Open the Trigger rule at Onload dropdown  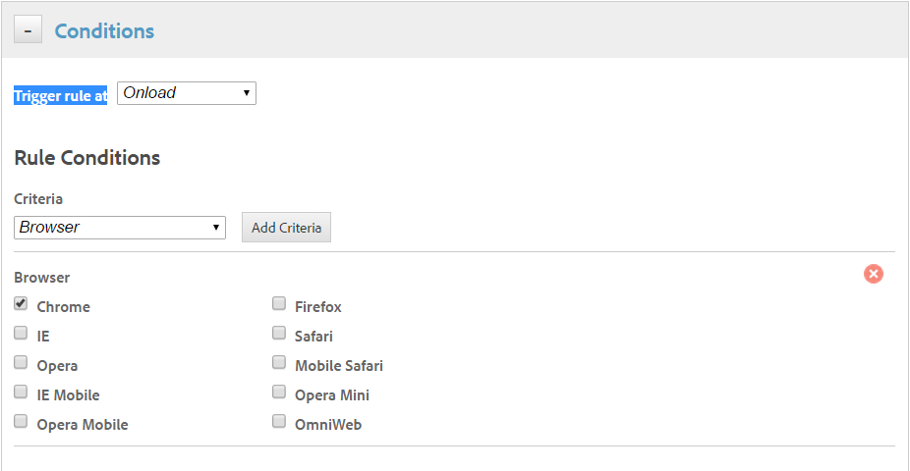click(x=187, y=93)
